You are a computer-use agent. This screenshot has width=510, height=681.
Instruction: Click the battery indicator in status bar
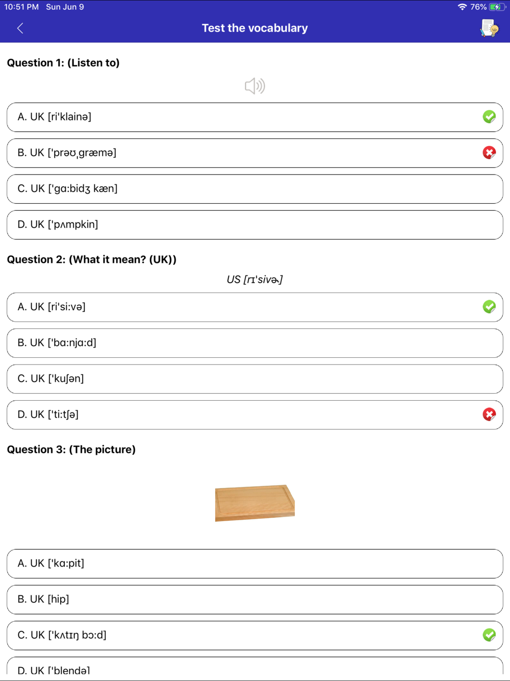coord(497,7)
